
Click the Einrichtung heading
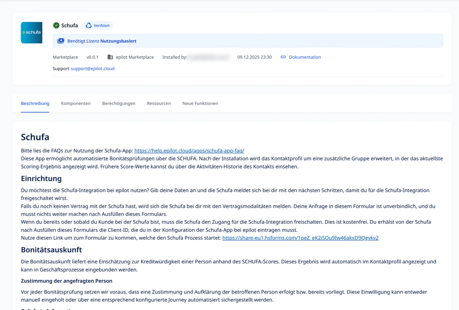(41, 179)
